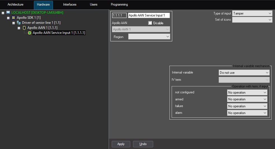The height and width of the screenshot is (149, 275).
Task: Switch to the Programming tab
Action: pos(119,5)
